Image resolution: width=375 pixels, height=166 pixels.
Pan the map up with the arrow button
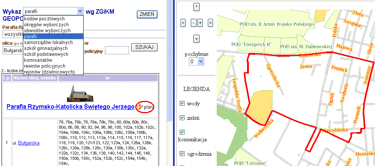tap(197, 7)
